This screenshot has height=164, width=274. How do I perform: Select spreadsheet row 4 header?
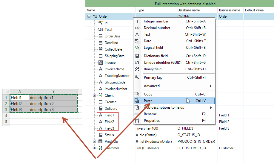coord(6,116)
